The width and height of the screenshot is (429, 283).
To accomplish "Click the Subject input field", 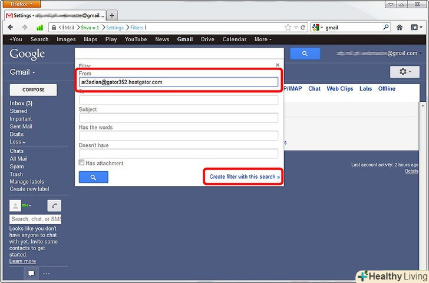I will click(x=179, y=118).
